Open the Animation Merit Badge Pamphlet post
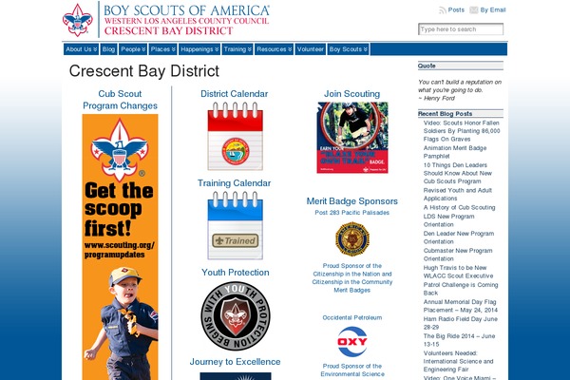Viewport: 570px width, 380px height. click(455, 152)
